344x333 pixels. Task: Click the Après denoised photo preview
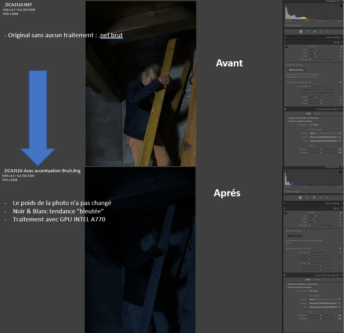[x=140, y=250]
